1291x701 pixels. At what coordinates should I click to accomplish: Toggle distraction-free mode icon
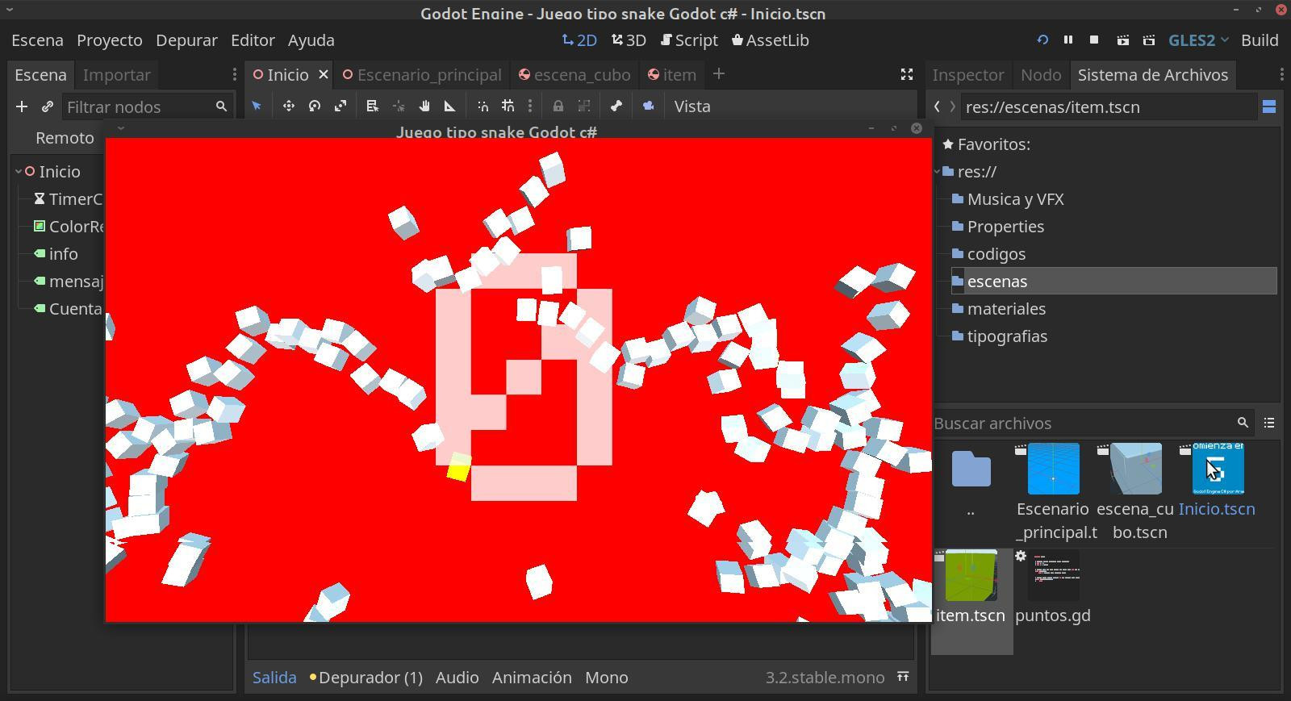click(907, 74)
